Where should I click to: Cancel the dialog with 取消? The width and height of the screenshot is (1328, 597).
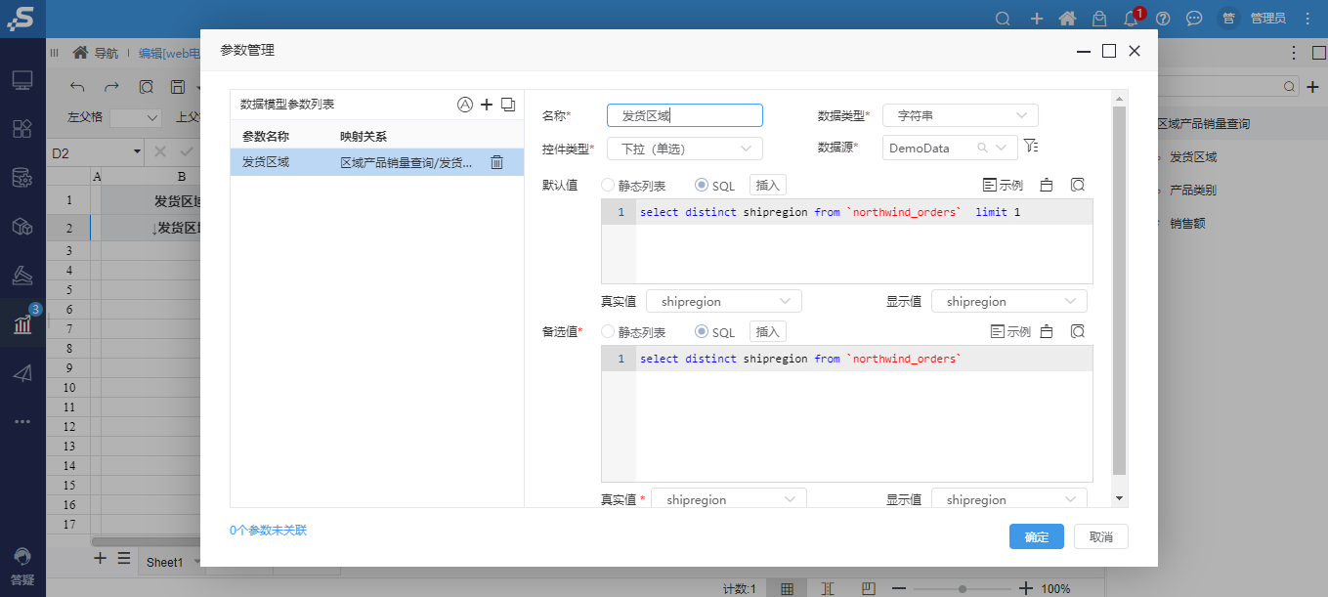(1101, 536)
